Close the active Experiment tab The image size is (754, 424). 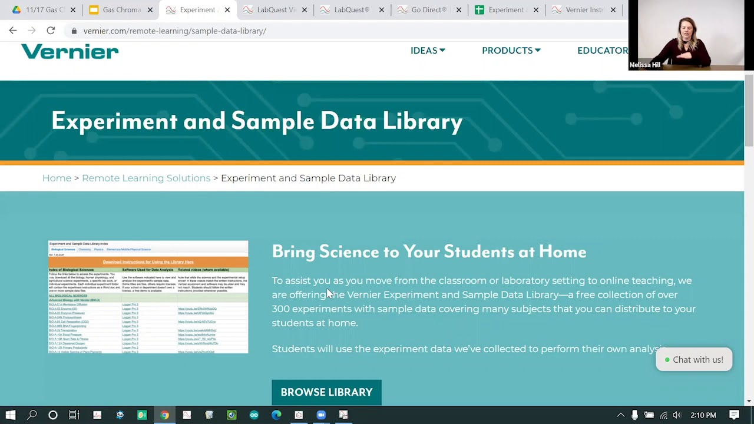[227, 10]
